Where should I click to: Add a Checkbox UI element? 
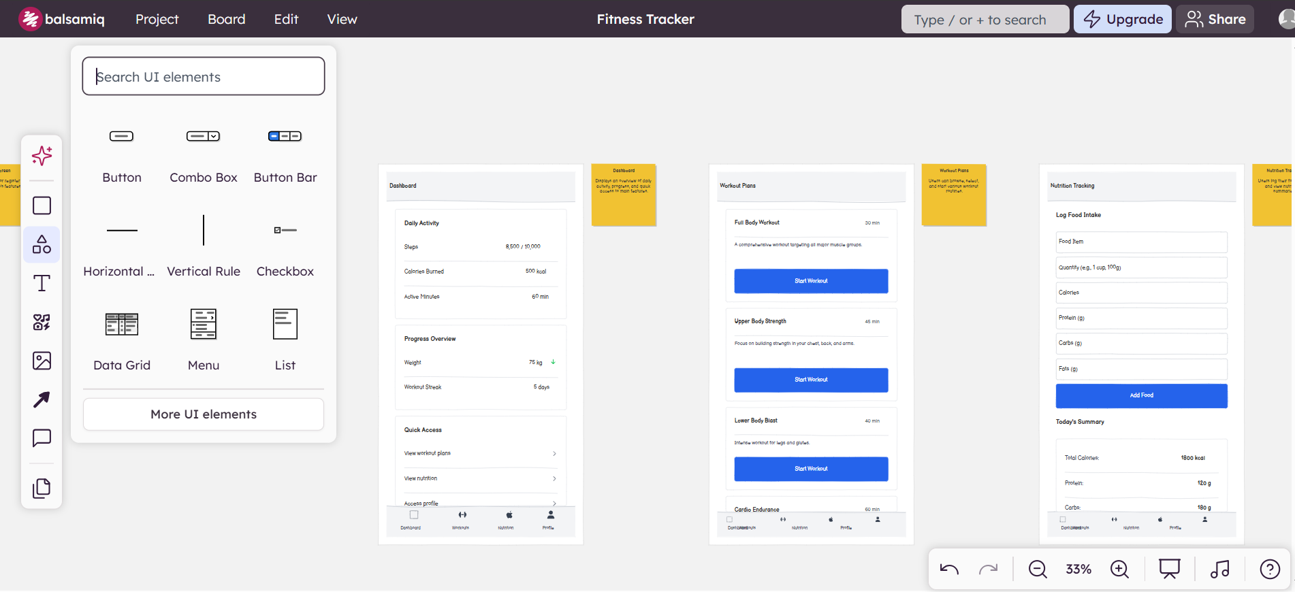(285, 244)
